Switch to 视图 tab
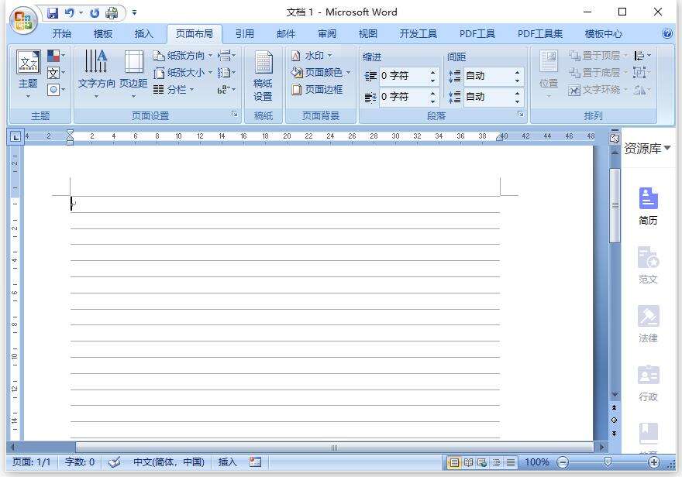Image resolution: width=682 pixels, height=477 pixels. [x=367, y=34]
